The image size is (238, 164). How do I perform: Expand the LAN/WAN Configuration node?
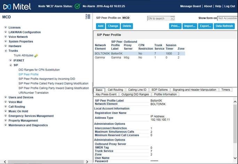[6, 32]
